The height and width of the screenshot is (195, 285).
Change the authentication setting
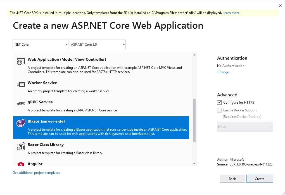pyautogui.click(x=223, y=72)
